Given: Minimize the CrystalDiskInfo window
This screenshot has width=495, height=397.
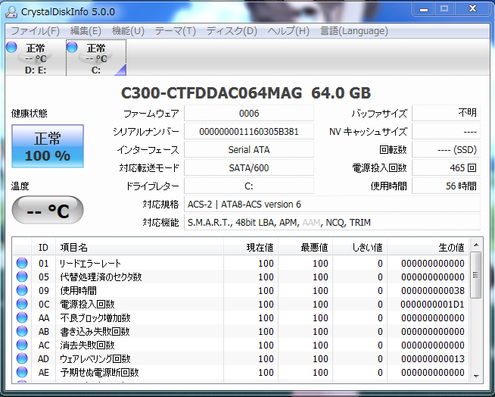Looking at the screenshot, I should tap(423, 9).
